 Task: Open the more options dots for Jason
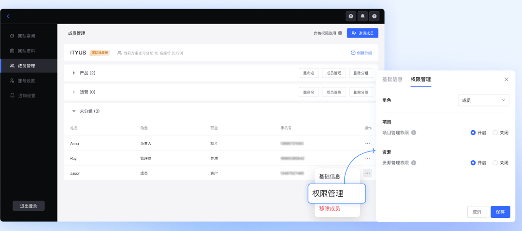(x=367, y=173)
